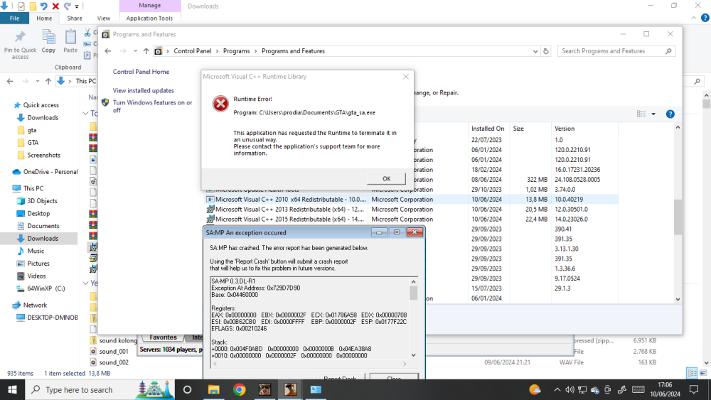The image size is (711, 400).
Task: Open lowercase gta folder in Quick access
Action: pyautogui.click(x=32, y=131)
